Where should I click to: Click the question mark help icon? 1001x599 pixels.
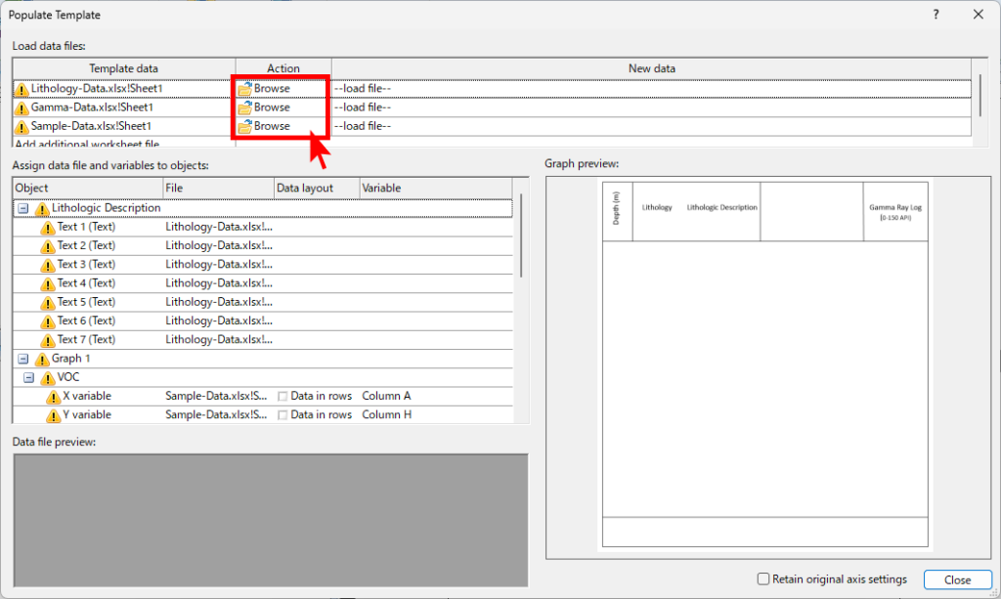936,15
